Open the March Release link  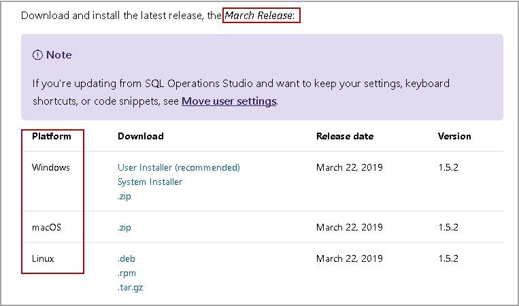(x=258, y=15)
